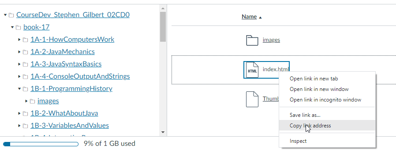396x163 pixels.
Task: Open the 1B-3-VariablesAndValues folder link
Action: click(x=70, y=126)
